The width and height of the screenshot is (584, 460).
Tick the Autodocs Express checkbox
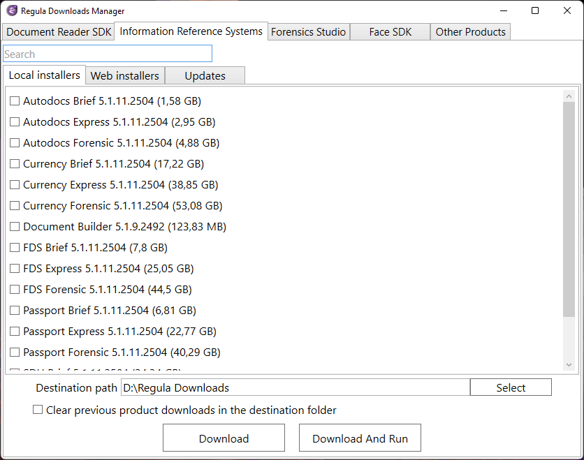[15, 121]
